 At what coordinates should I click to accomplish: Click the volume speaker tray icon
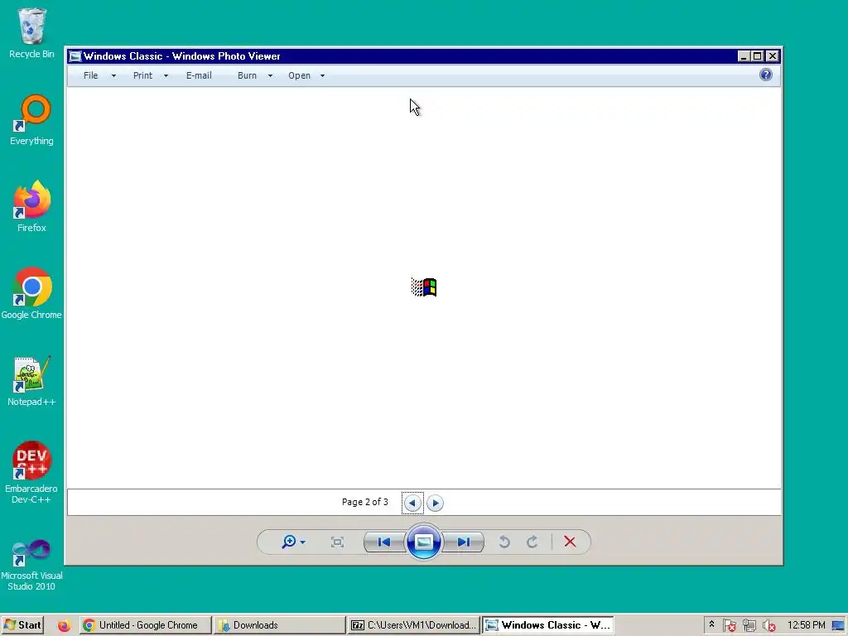(x=768, y=626)
